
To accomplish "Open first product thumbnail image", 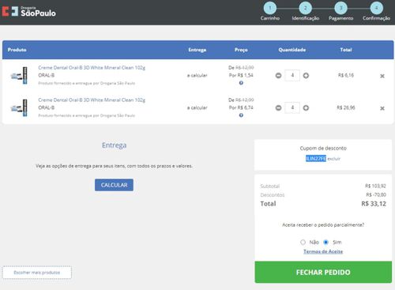I will pos(19,76).
